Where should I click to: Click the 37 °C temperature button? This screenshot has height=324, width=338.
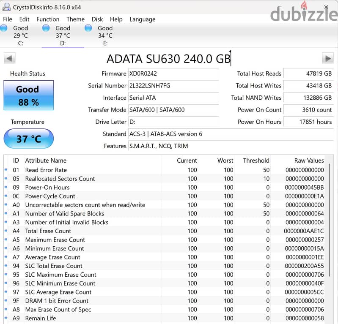(29, 139)
